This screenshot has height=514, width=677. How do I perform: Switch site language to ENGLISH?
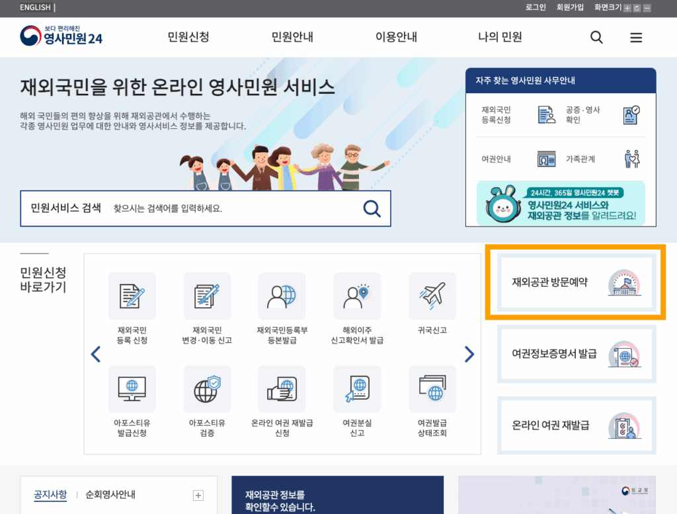[x=35, y=7]
